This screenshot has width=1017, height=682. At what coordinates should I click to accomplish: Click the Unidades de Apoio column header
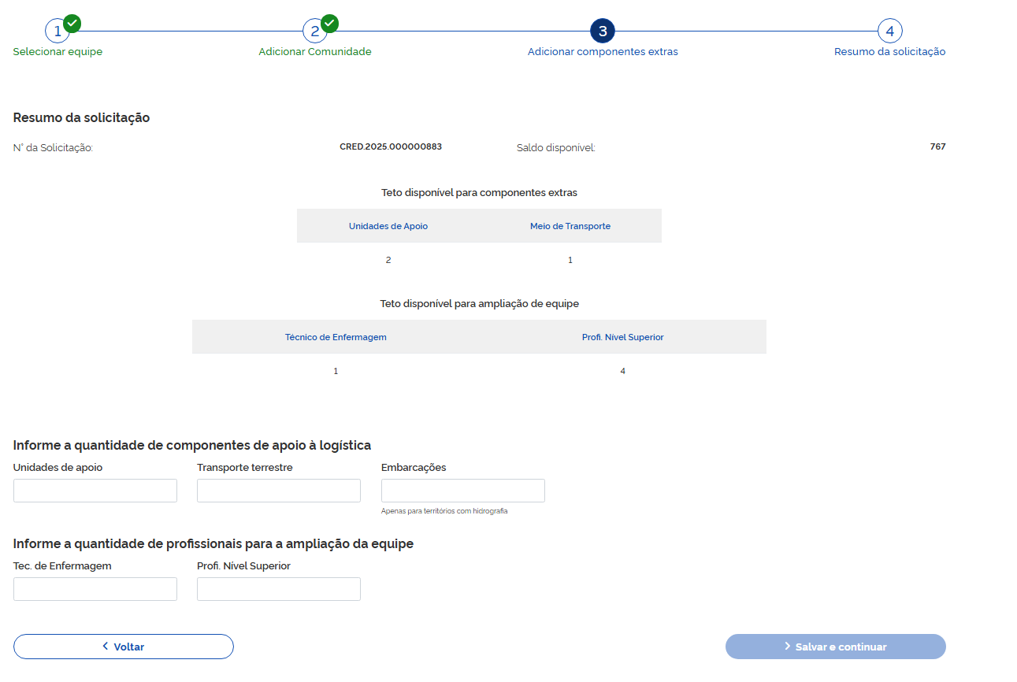tap(388, 226)
